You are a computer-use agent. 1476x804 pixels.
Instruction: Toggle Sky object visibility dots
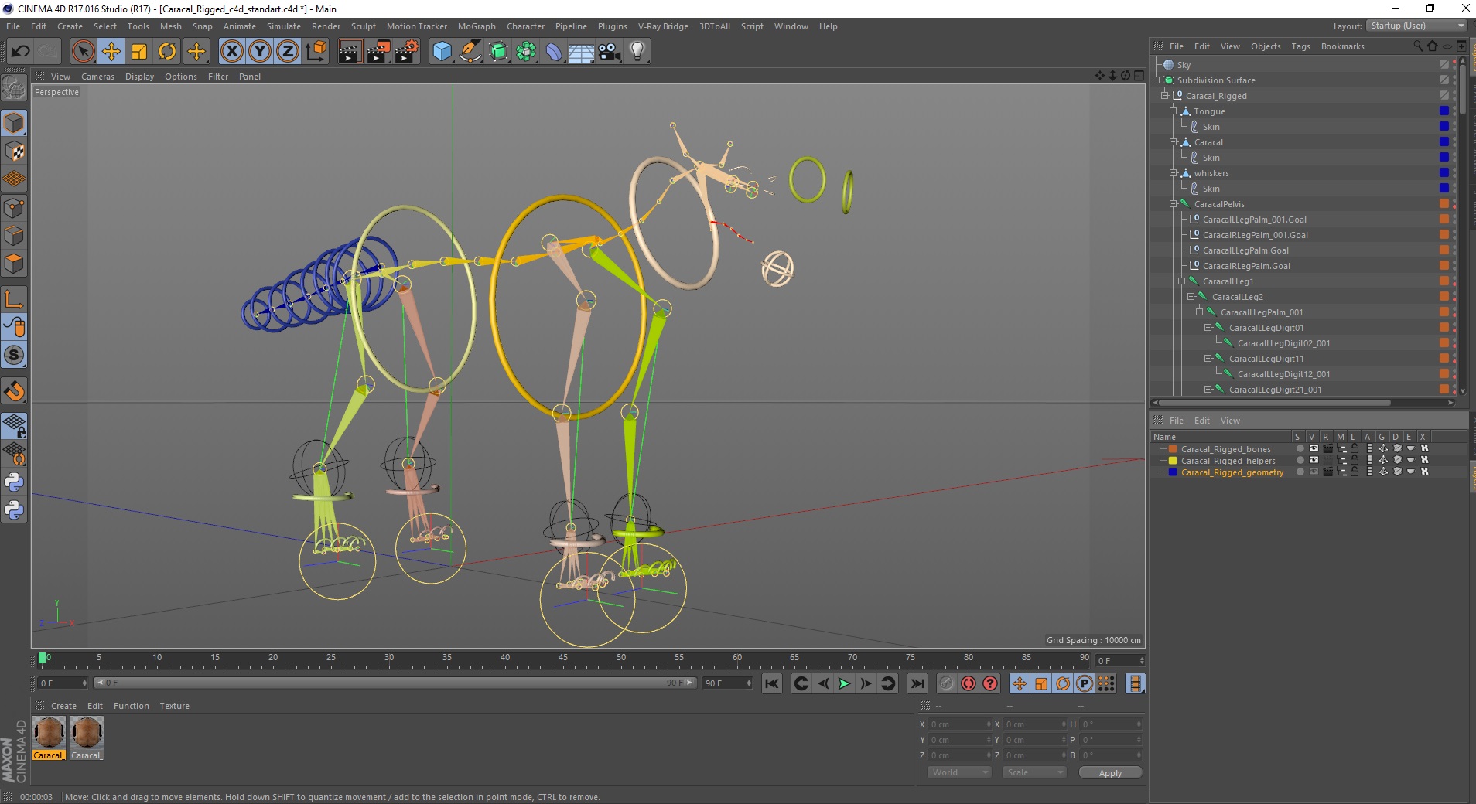click(x=1454, y=65)
